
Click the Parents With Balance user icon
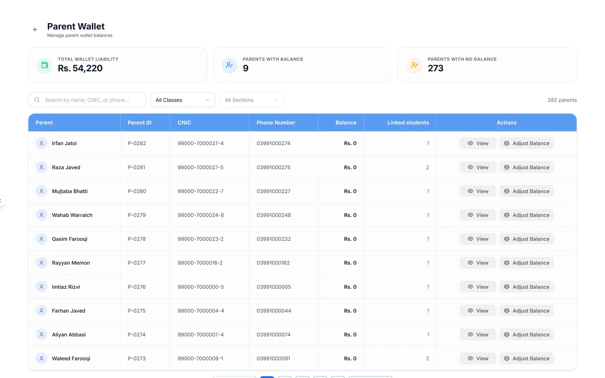pos(230,65)
